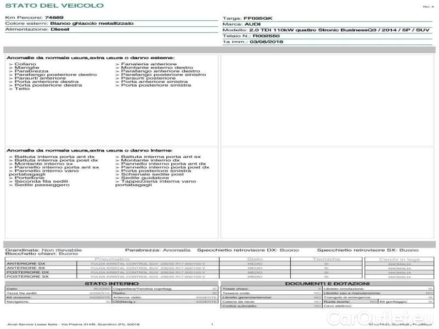Click Pannello interno porta ant sx

(x=54, y=167)
